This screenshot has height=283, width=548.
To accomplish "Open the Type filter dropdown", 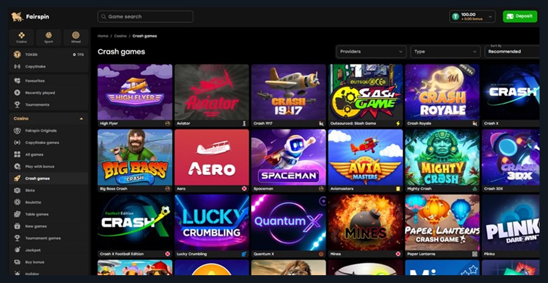I will 445,51.
